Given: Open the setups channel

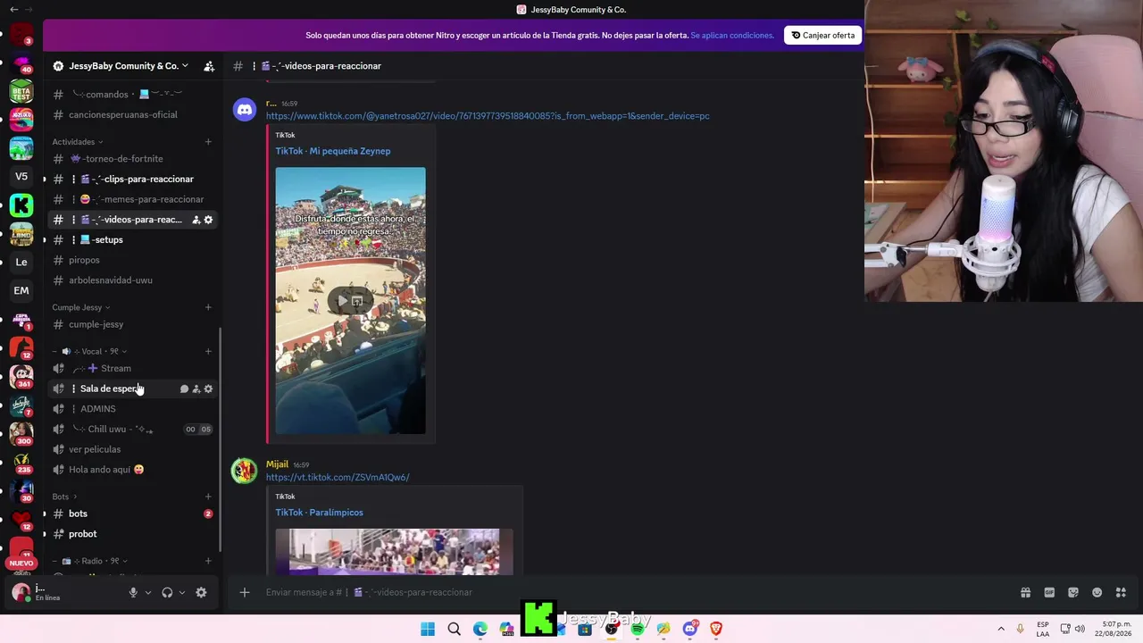Looking at the screenshot, I should (x=131, y=239).
